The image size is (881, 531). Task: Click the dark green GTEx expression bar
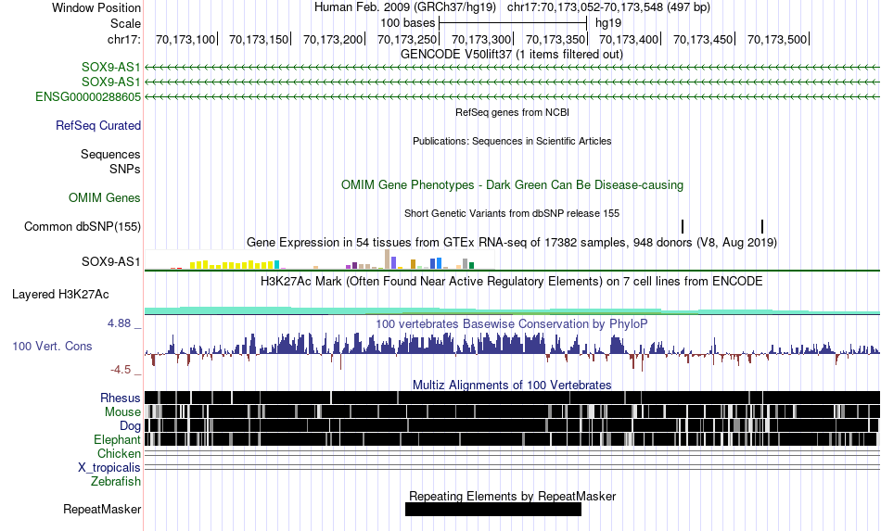472,266
